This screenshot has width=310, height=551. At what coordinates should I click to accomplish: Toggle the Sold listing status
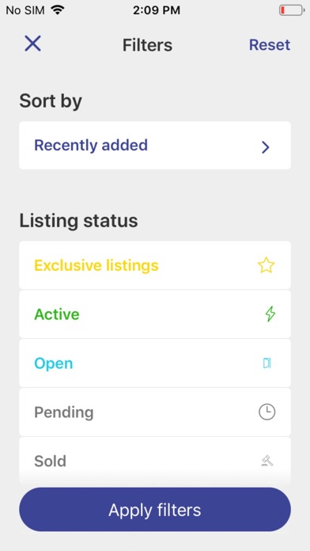(155, 461)
